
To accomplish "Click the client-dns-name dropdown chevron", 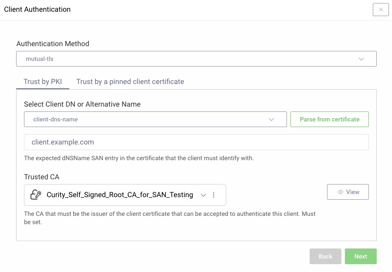I will [x=272, y=119].
